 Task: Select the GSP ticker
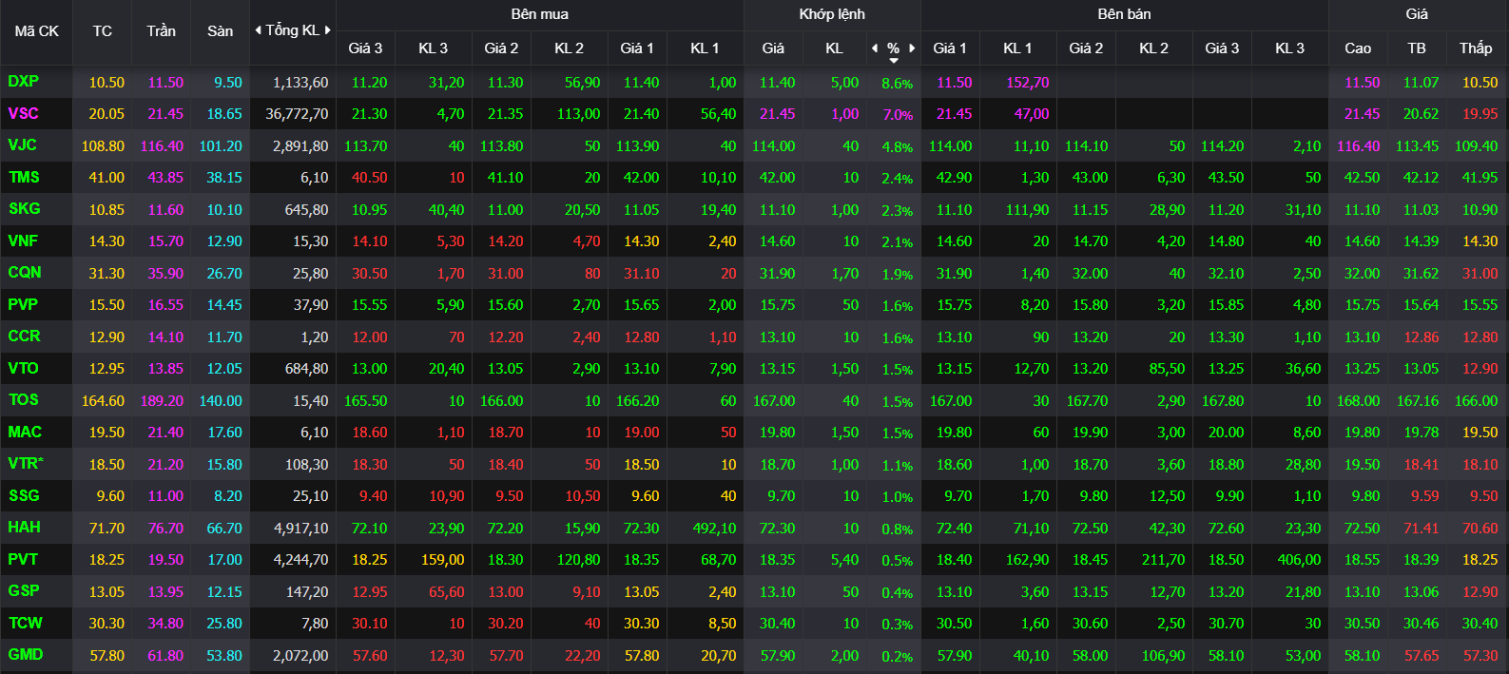point(24,591)
